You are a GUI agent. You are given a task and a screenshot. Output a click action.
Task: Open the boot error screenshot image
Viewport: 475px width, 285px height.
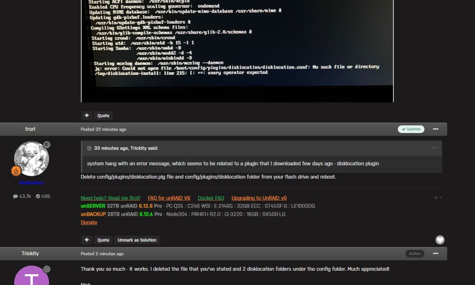point(237,51)
